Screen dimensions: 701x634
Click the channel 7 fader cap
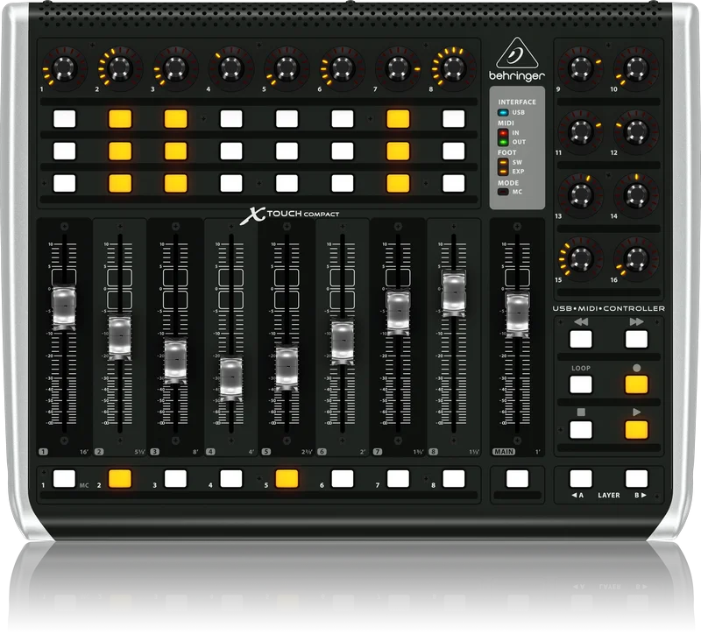(398, 312)
